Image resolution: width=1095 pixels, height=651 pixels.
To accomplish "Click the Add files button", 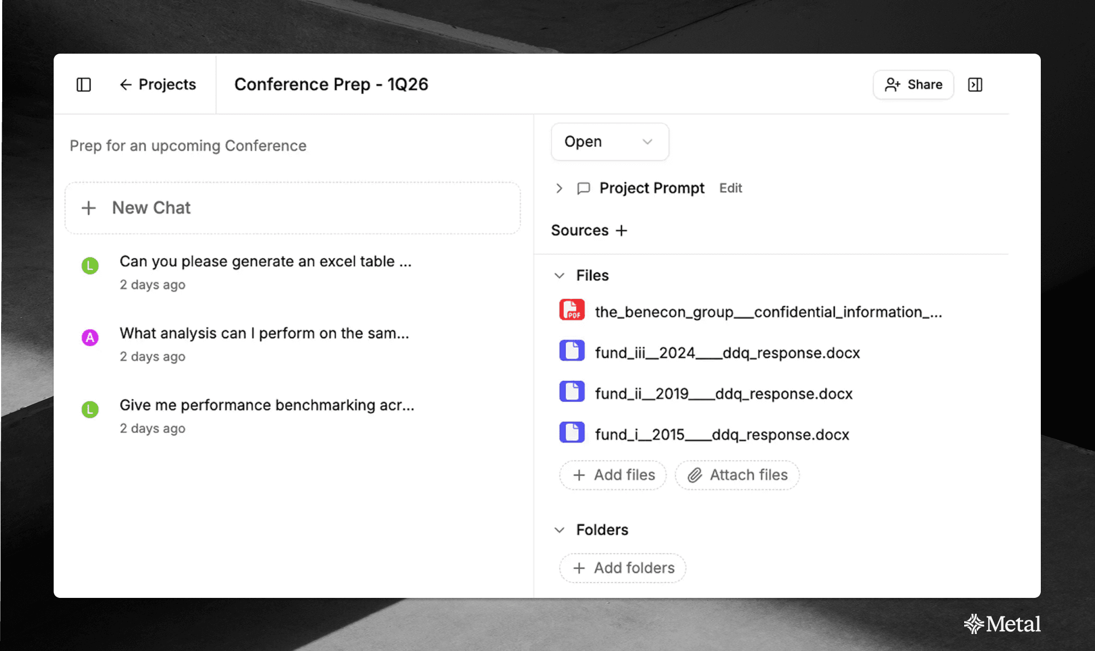I will coord(613,475).
